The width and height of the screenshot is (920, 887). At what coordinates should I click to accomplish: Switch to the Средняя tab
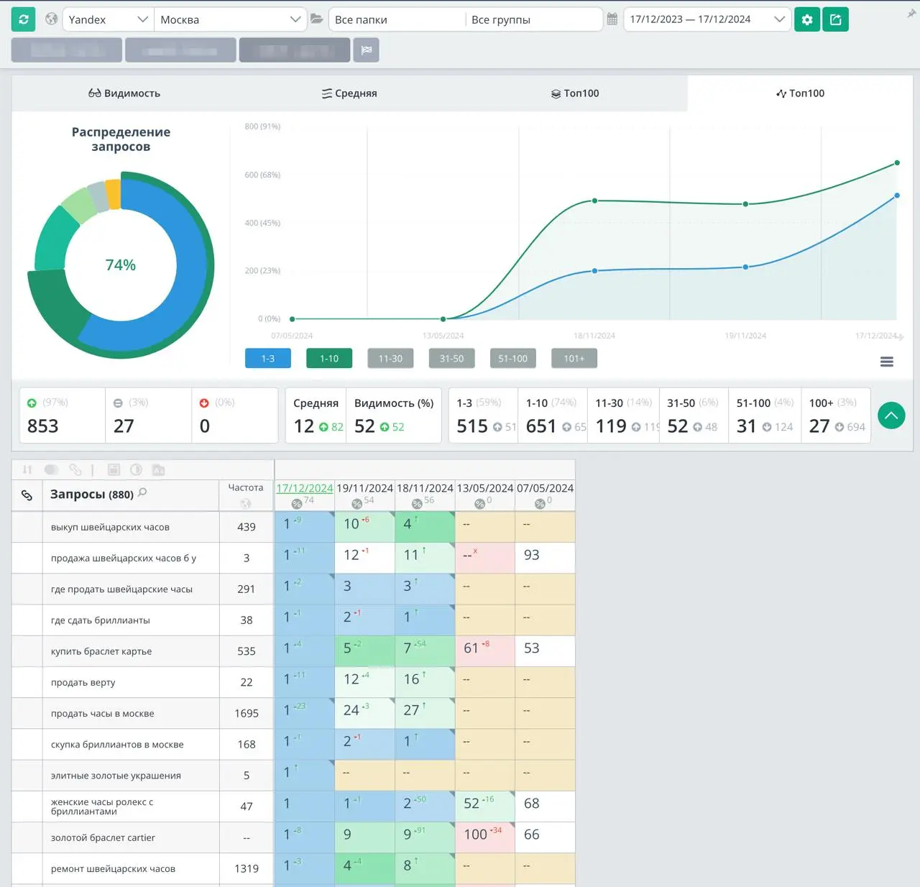pos(349,93)
